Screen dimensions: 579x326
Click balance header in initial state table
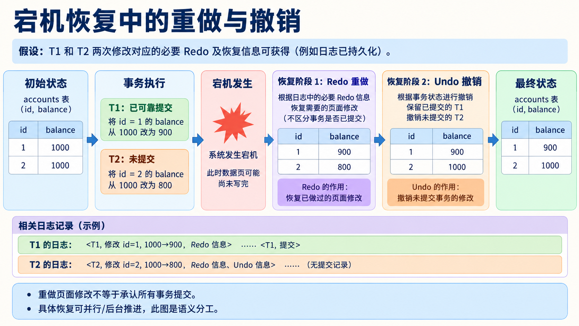coord(60,130)
